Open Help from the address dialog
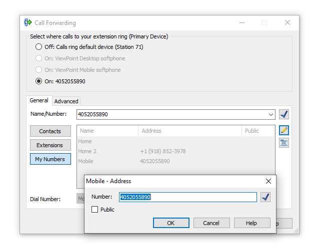310x251 pixels. click(x=252, y=223)
